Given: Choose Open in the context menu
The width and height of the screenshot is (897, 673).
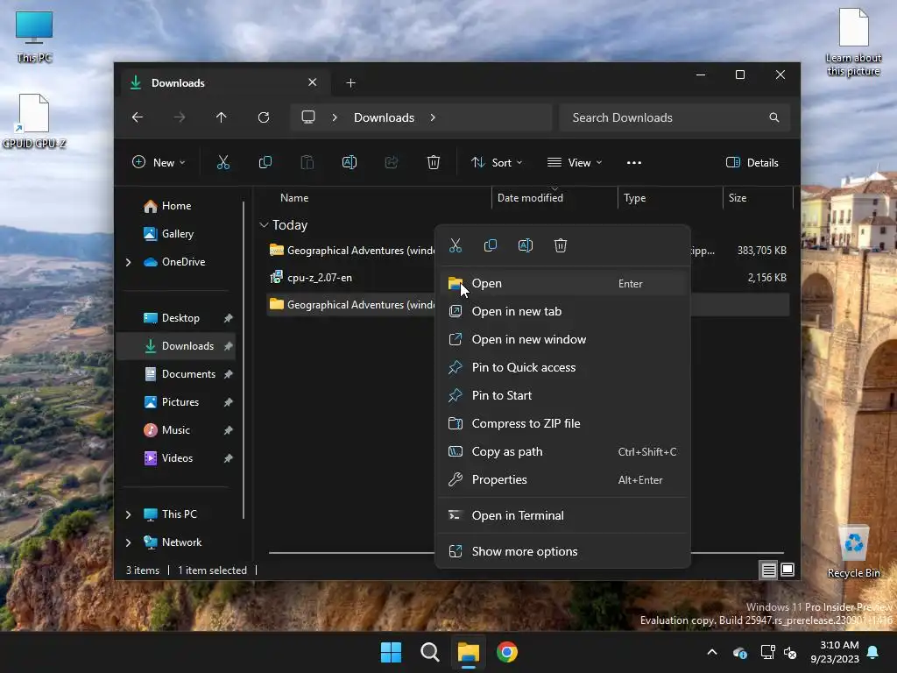Looking at the screenshot, I should click(x=563, y=283).
